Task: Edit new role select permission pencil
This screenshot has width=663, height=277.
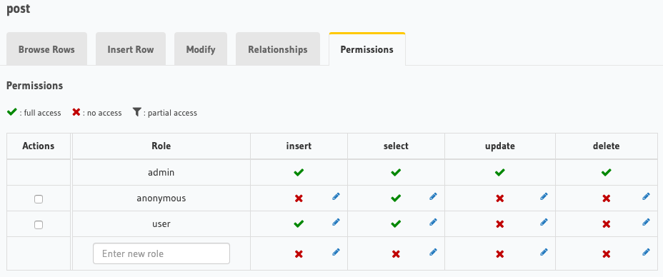Action: [x=433, y=252]
